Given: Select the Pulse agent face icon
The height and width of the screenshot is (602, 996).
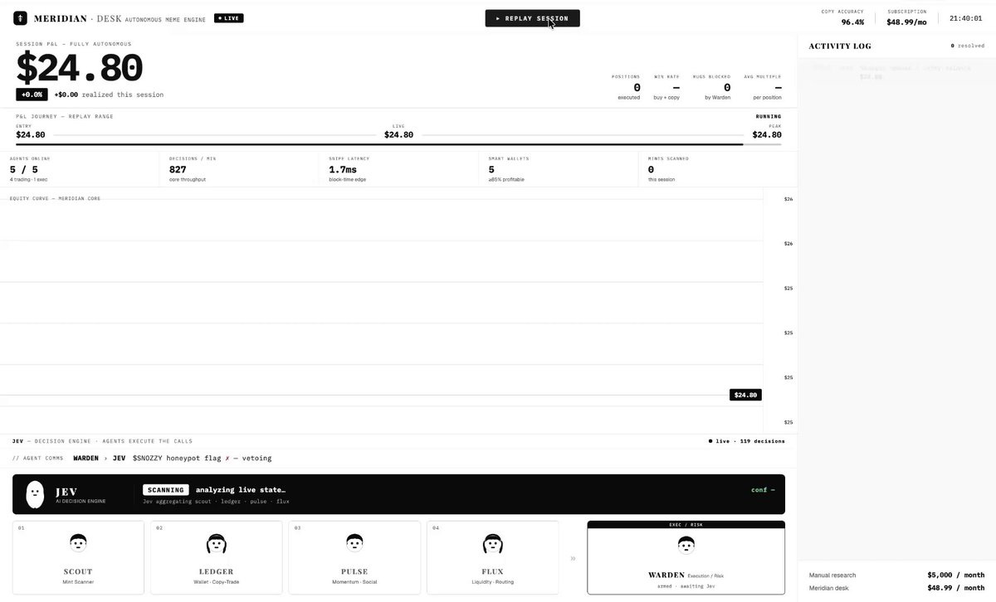Looking at the screenshot, I should point(354,543).
